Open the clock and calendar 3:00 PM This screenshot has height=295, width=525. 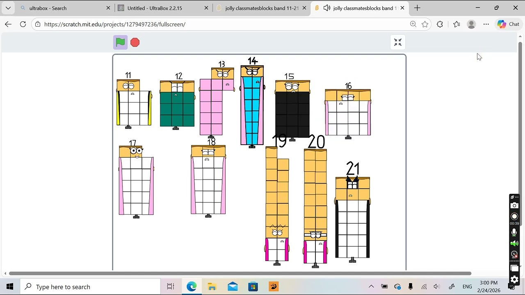[x=488, y=287]
